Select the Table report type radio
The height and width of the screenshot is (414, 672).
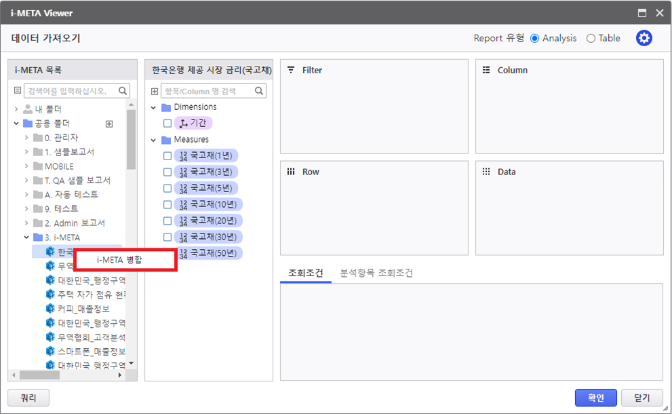[591, 39]
